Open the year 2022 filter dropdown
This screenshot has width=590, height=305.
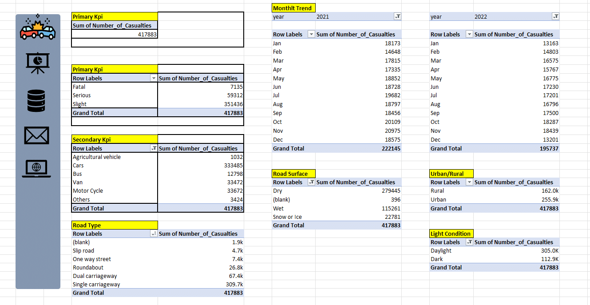click(x=555, y=16)
